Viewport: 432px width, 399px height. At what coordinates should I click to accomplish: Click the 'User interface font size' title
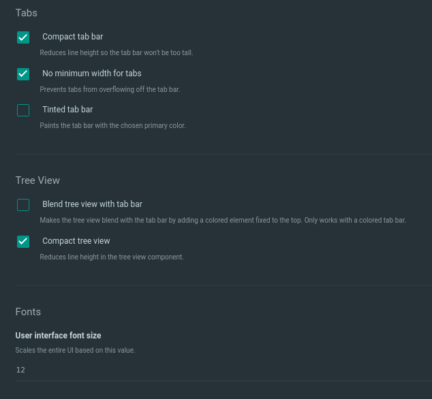pyautogui.click(x=58, y=336)
